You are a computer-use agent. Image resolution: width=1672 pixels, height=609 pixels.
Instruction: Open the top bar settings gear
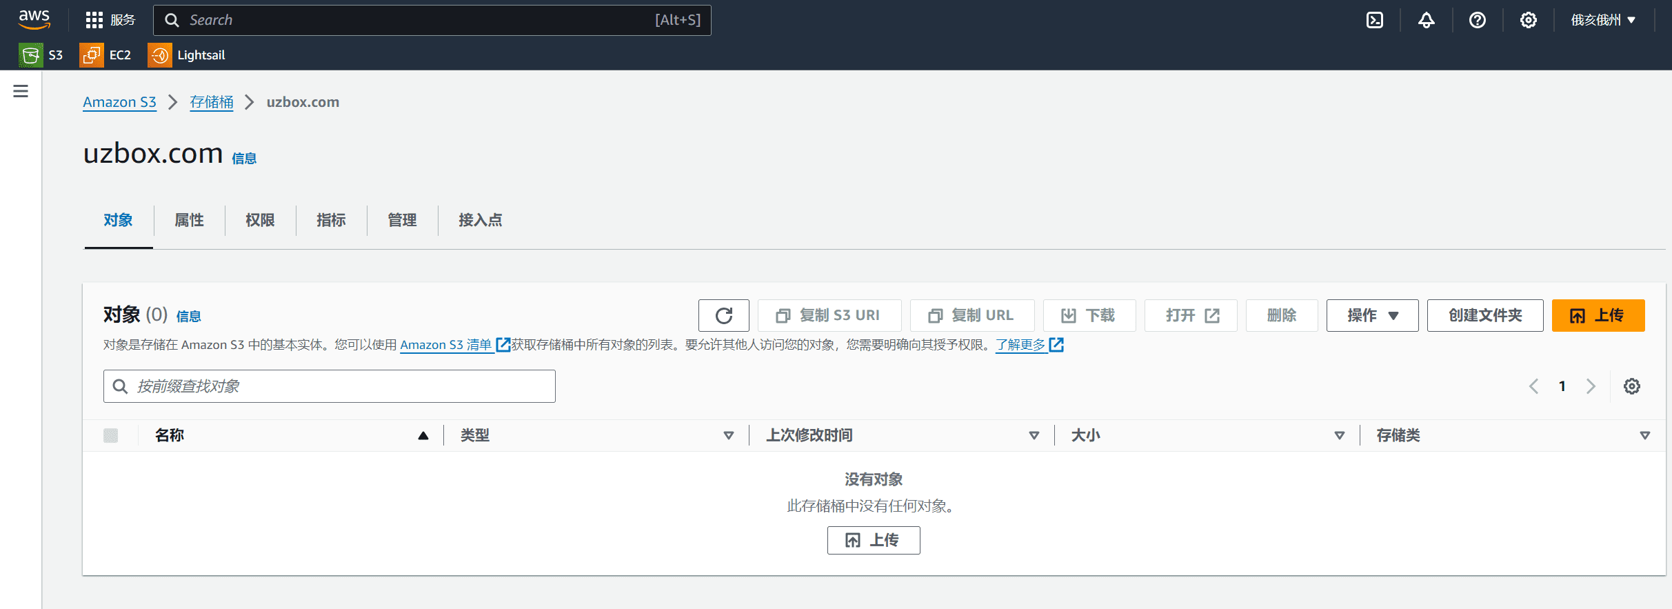click(x=1529, y=20)
